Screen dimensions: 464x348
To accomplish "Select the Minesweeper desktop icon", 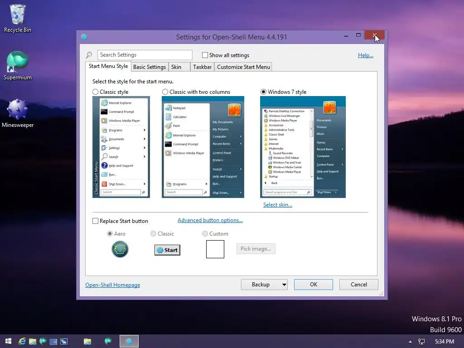I will pos(18,113).
